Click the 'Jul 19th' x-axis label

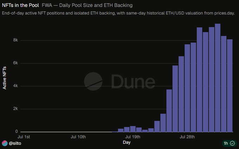pyautogui.click(x=133, y=137)
